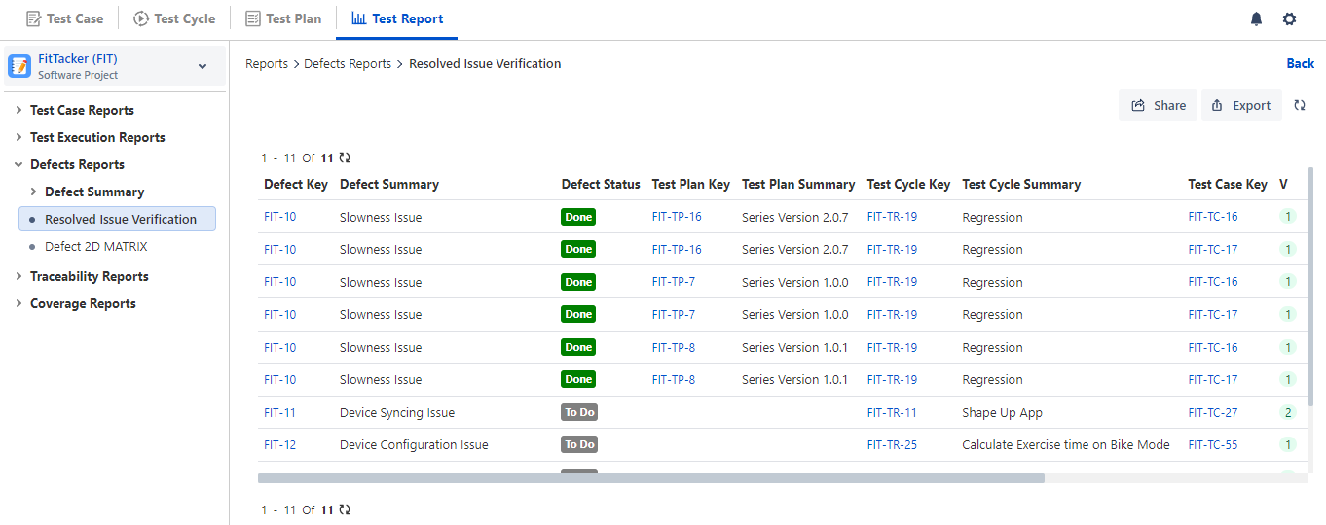The width and height of the screenshot is (1326, 525).
Task: Open FIT-TP-7 link for FIT-TC-16 row
Action: click(x=674, y=282)
